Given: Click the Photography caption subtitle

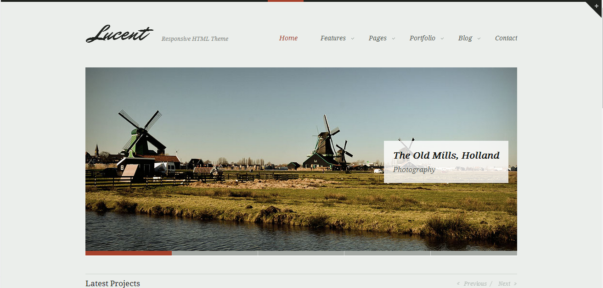Looking at the screenshot, I should coord(414,170).
